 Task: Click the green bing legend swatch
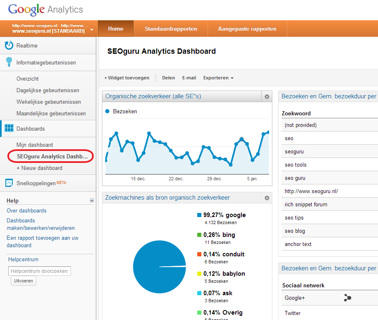[x=199, y=235]
